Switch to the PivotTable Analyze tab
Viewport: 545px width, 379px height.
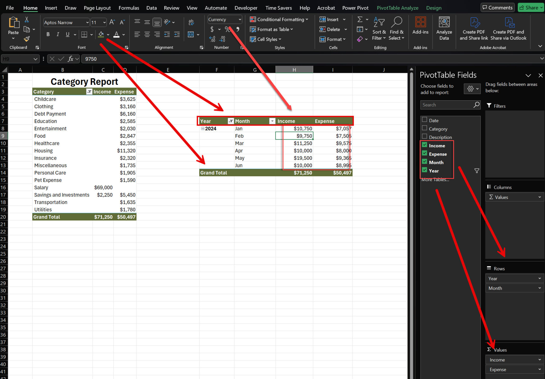397,8
